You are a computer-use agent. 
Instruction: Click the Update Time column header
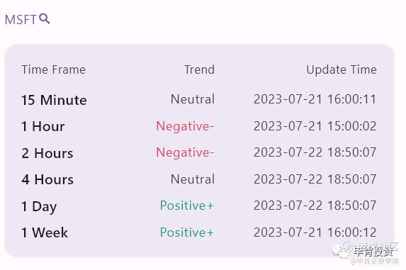[x=342, y=70]
